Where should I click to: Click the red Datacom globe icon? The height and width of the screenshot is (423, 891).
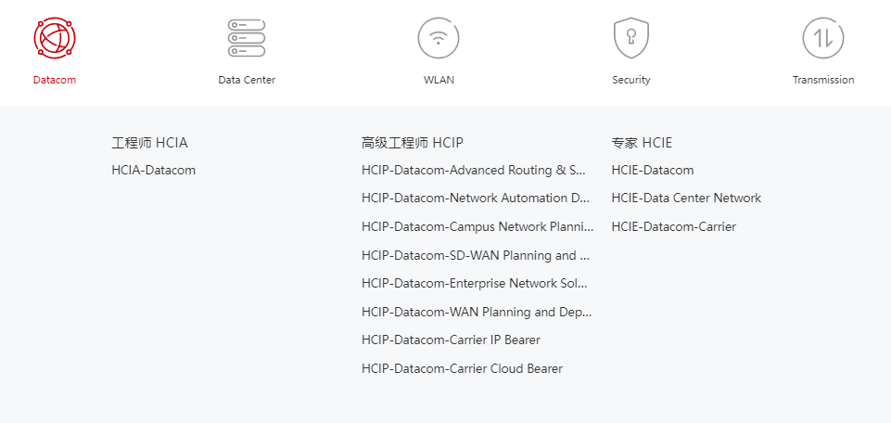[55, 38]
